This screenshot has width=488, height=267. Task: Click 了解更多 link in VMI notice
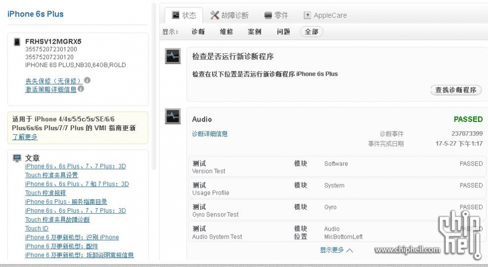pos(24,137)
